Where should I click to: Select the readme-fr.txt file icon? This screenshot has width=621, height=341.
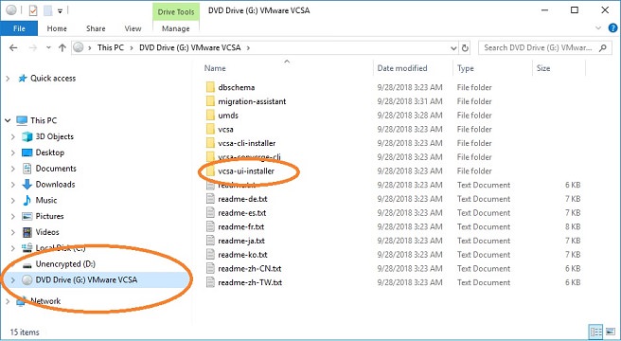click(x=210, y=226)
